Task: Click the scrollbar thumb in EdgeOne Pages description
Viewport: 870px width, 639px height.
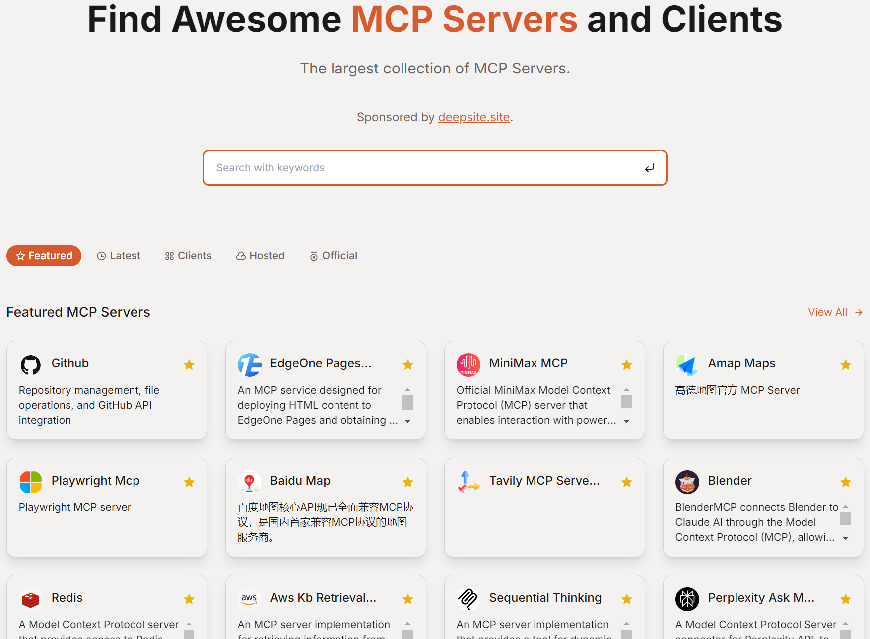Action: [x=408, y=402]
